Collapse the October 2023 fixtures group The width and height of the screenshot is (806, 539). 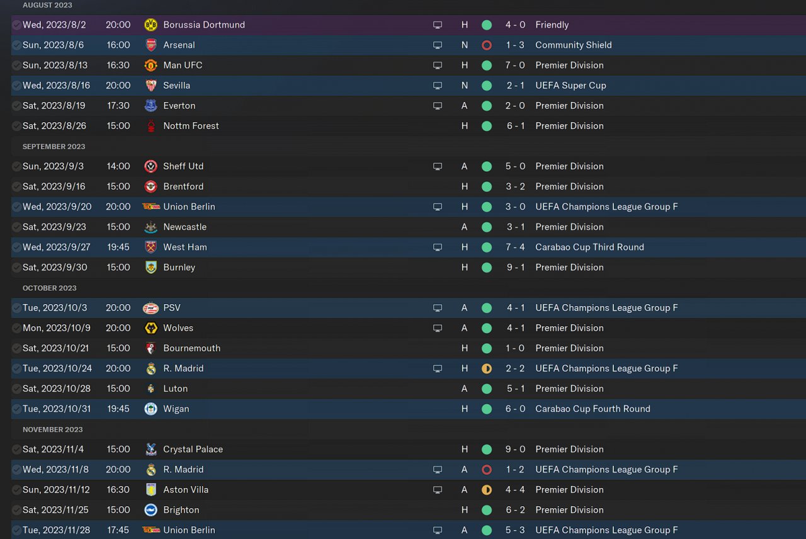click(x=49, y=288)
